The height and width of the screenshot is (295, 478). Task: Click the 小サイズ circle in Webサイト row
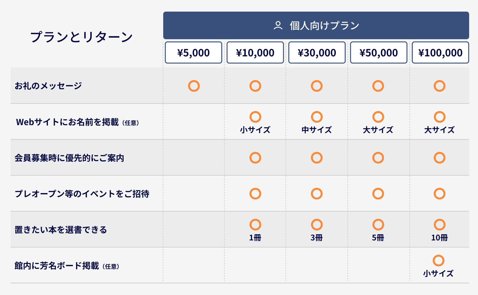click(x=255, y=117)
